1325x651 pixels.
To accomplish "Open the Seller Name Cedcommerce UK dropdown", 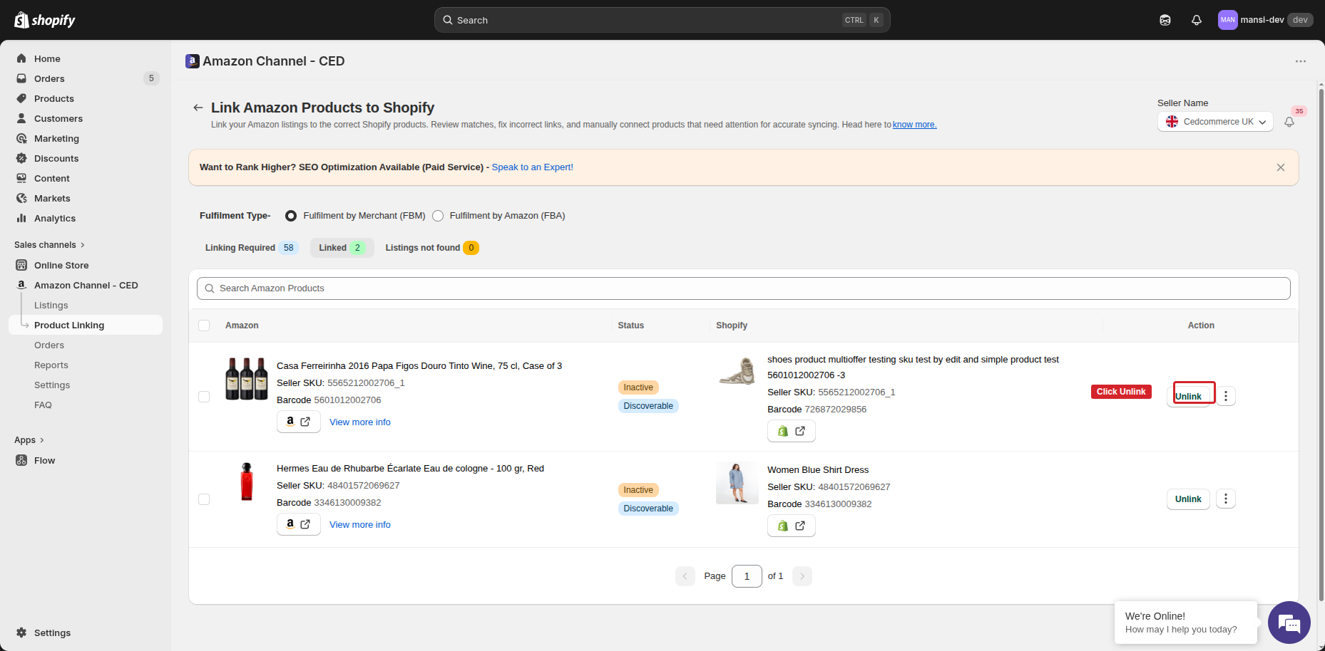I will [x=1215, y=122].
